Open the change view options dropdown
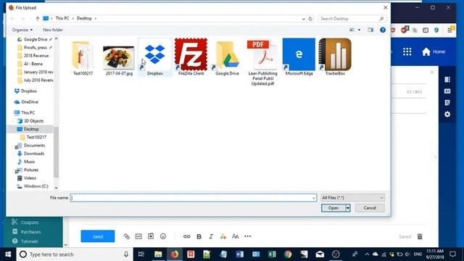Screen dimensions: 464x261 click(x=359, y=30)
